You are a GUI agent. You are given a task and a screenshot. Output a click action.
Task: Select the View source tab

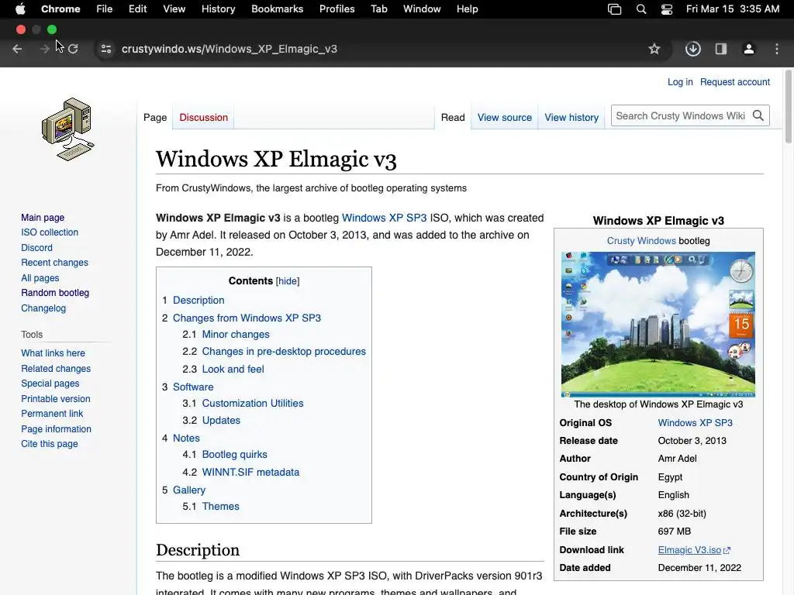[x=504, y=118]
